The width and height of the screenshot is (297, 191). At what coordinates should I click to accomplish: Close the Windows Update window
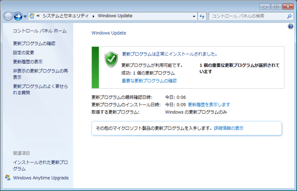click(288, 7)
